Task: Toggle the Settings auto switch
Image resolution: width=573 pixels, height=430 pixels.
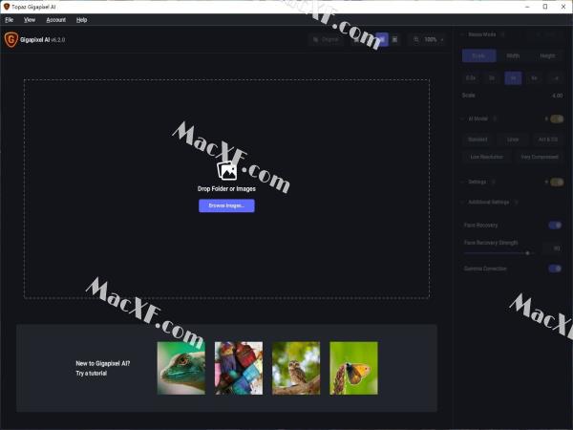Action: point(557,182)
